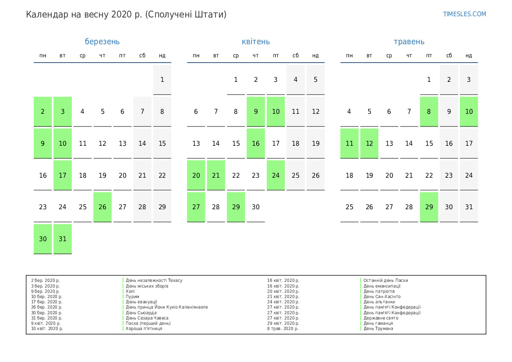Image resolution: width=512 pixels, height=362 pixels.
Task: Click March 26 highlighted date
Action: click(x=102, y=207)
